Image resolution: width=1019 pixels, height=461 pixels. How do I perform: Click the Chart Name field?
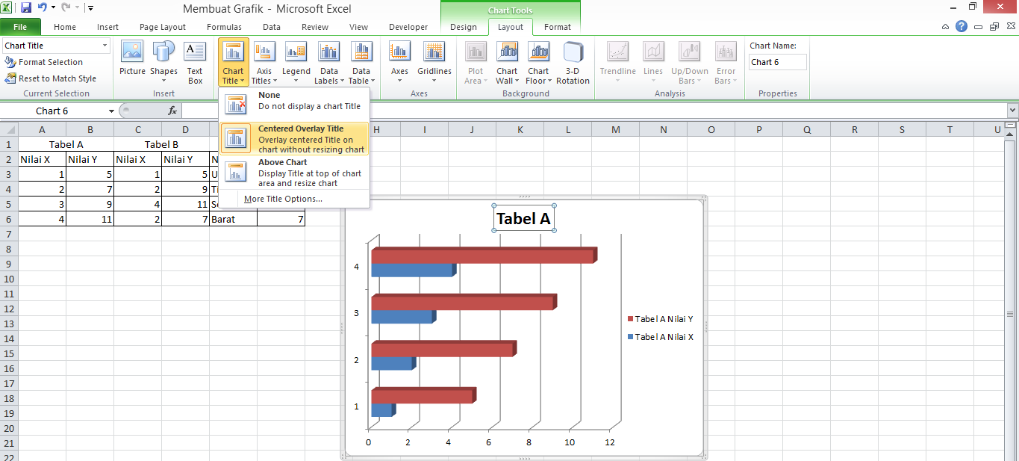777,62
